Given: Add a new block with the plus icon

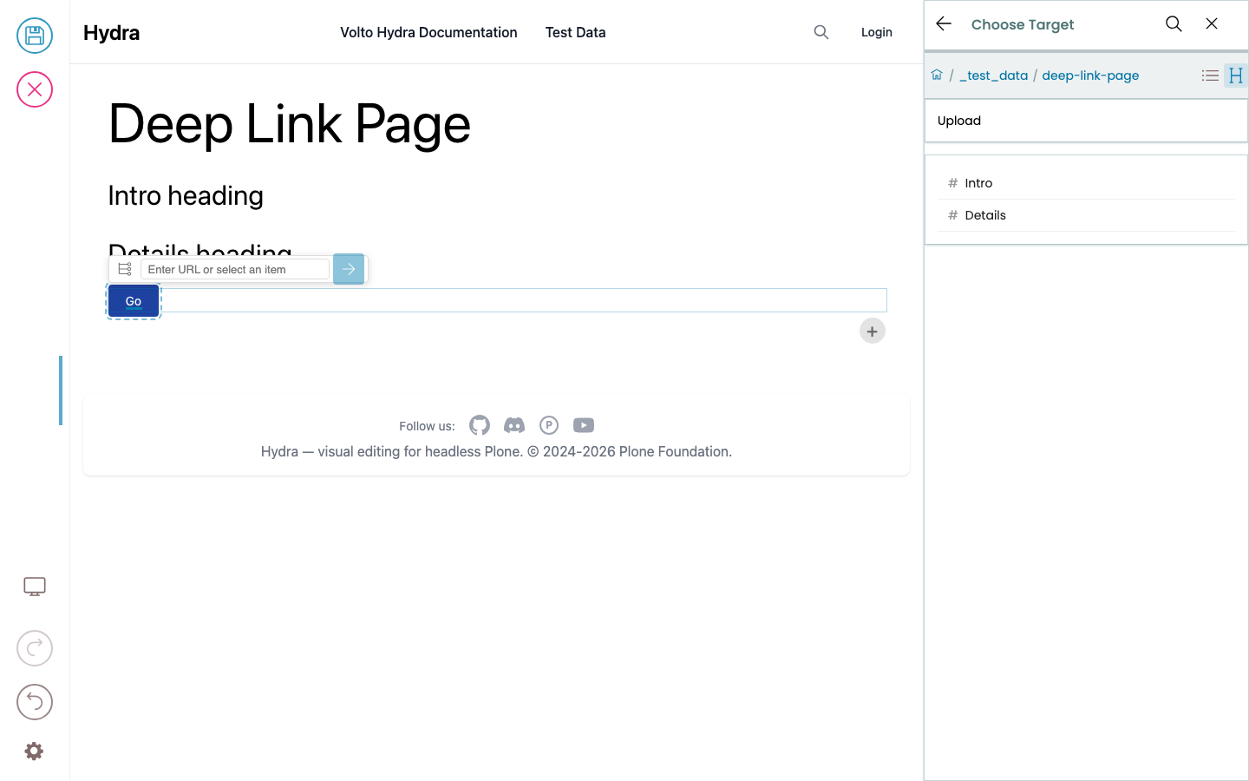Looking at the screenshot, I should point(873,331).
